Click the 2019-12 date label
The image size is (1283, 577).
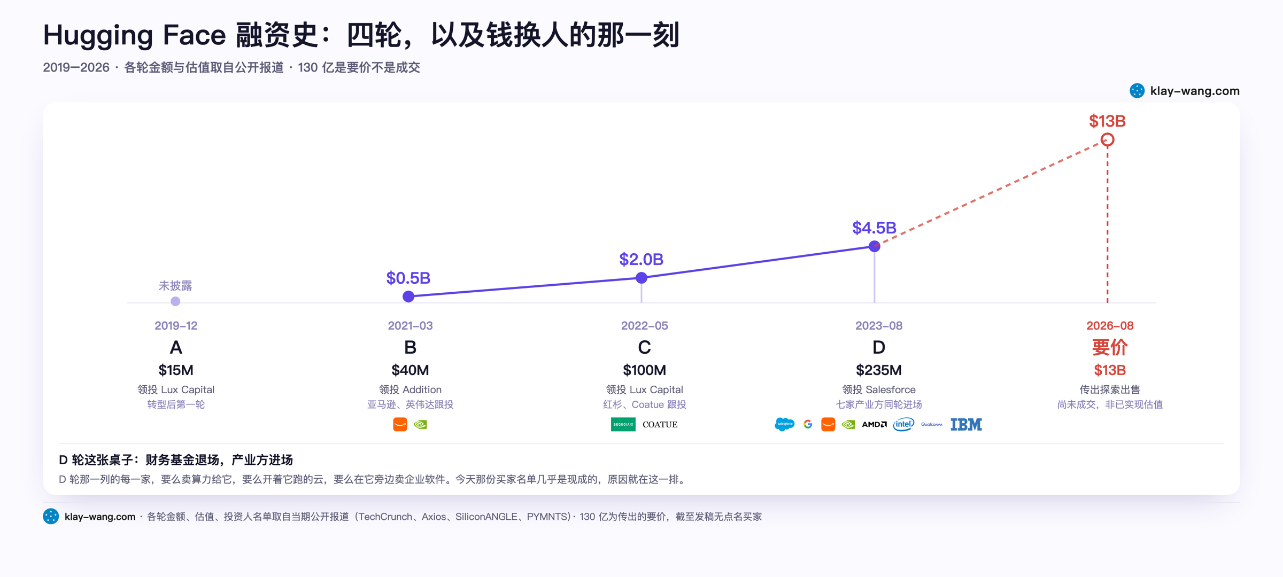tap(176, 325)
